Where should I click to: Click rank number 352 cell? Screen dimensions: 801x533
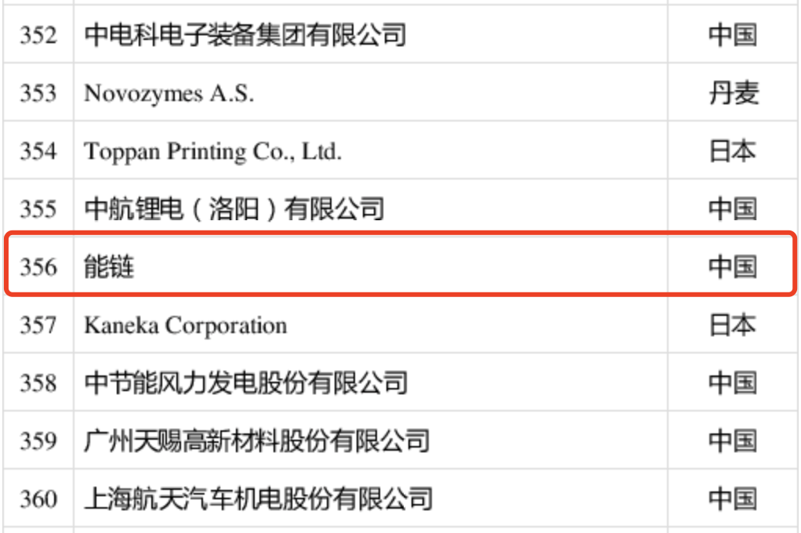38,35
